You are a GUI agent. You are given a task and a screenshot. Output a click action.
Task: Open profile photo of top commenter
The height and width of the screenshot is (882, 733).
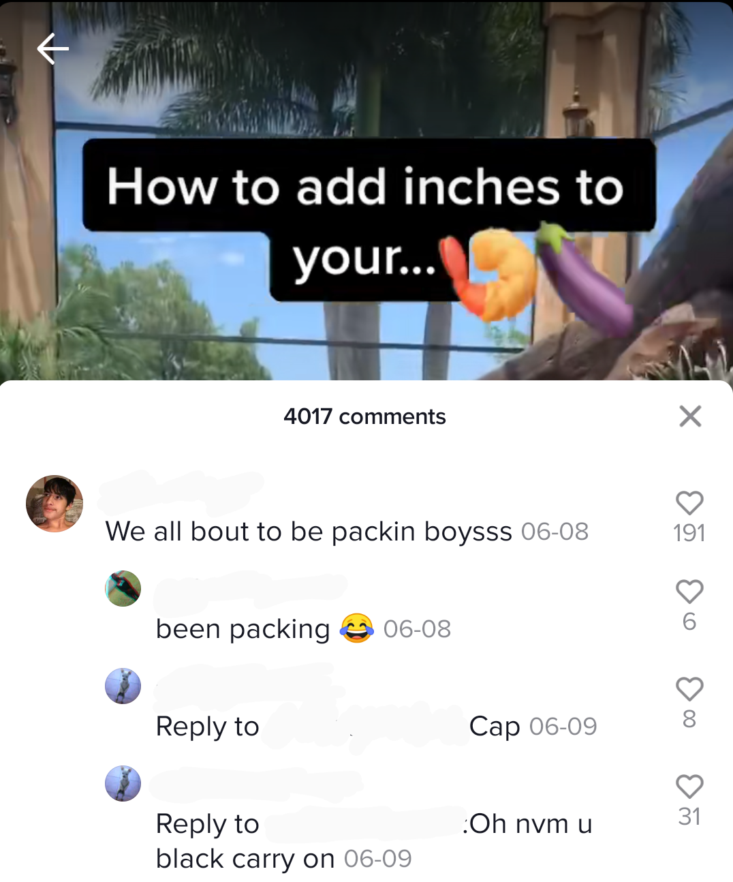click(54, 504)
